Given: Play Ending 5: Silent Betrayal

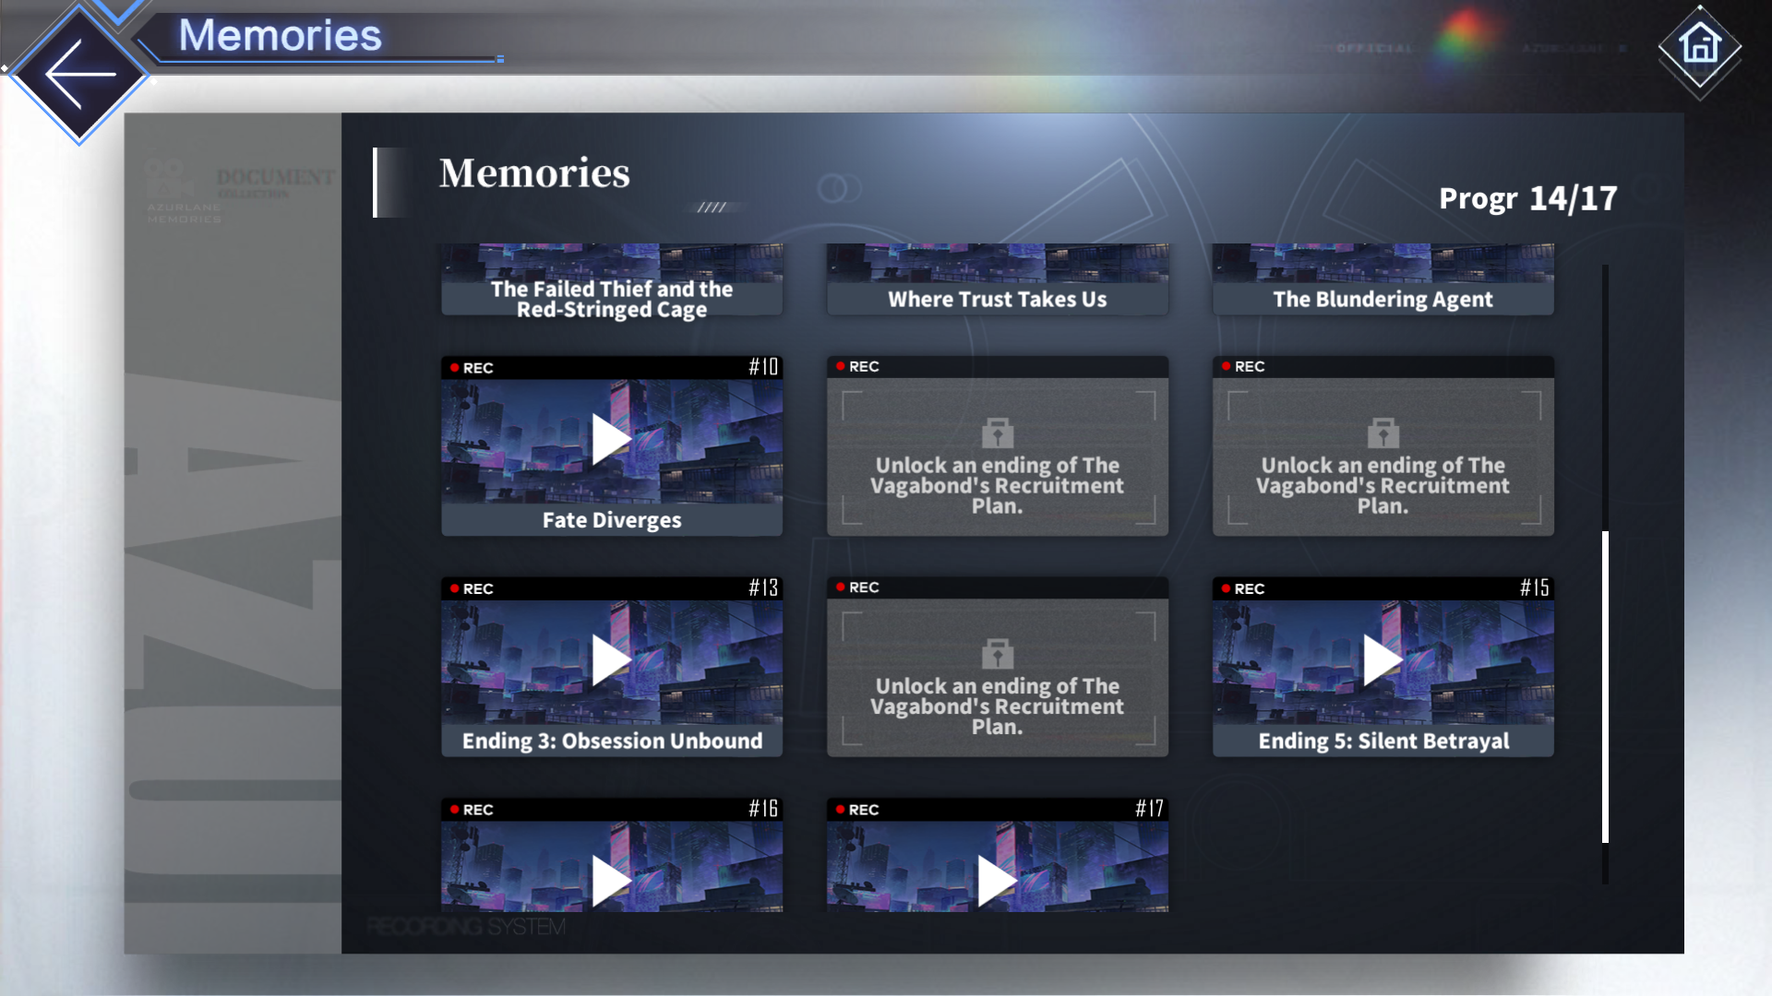Looking at the screenshot, I should [x=1383, y=660].
